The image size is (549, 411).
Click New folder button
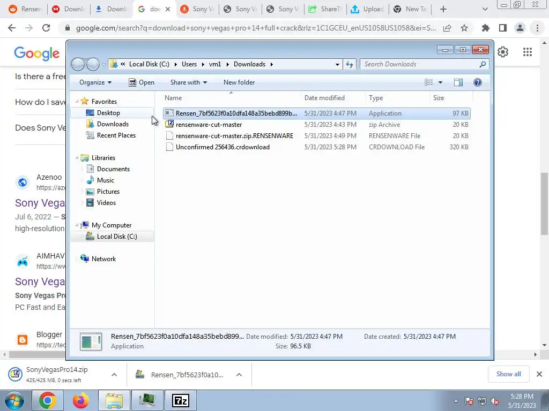(239, 82)
